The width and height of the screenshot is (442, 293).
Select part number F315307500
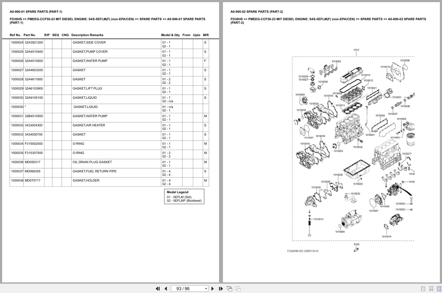[34, 153]
